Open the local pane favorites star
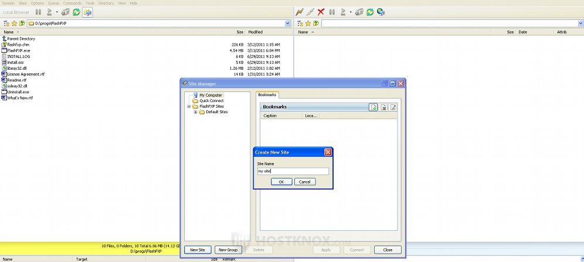This screenshot has height=262, width=584. 14,23
